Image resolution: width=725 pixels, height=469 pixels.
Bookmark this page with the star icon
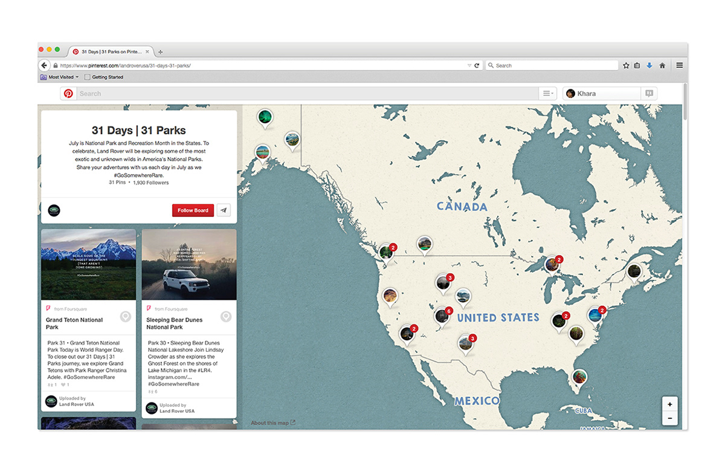(x=626, y=65)
